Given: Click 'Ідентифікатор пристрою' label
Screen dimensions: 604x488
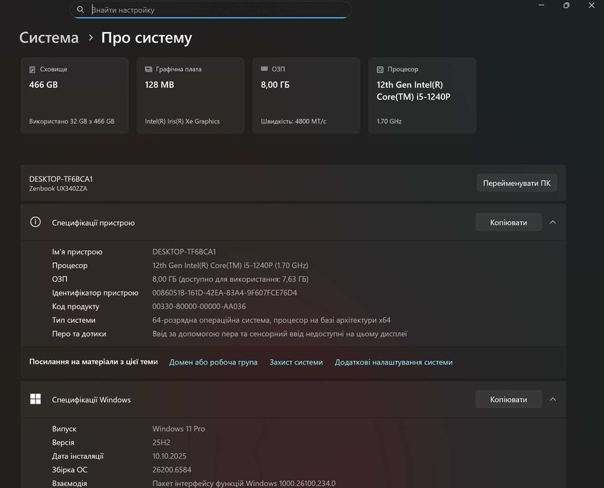Looking at the screenshot, I should click(x=95, y=293).
